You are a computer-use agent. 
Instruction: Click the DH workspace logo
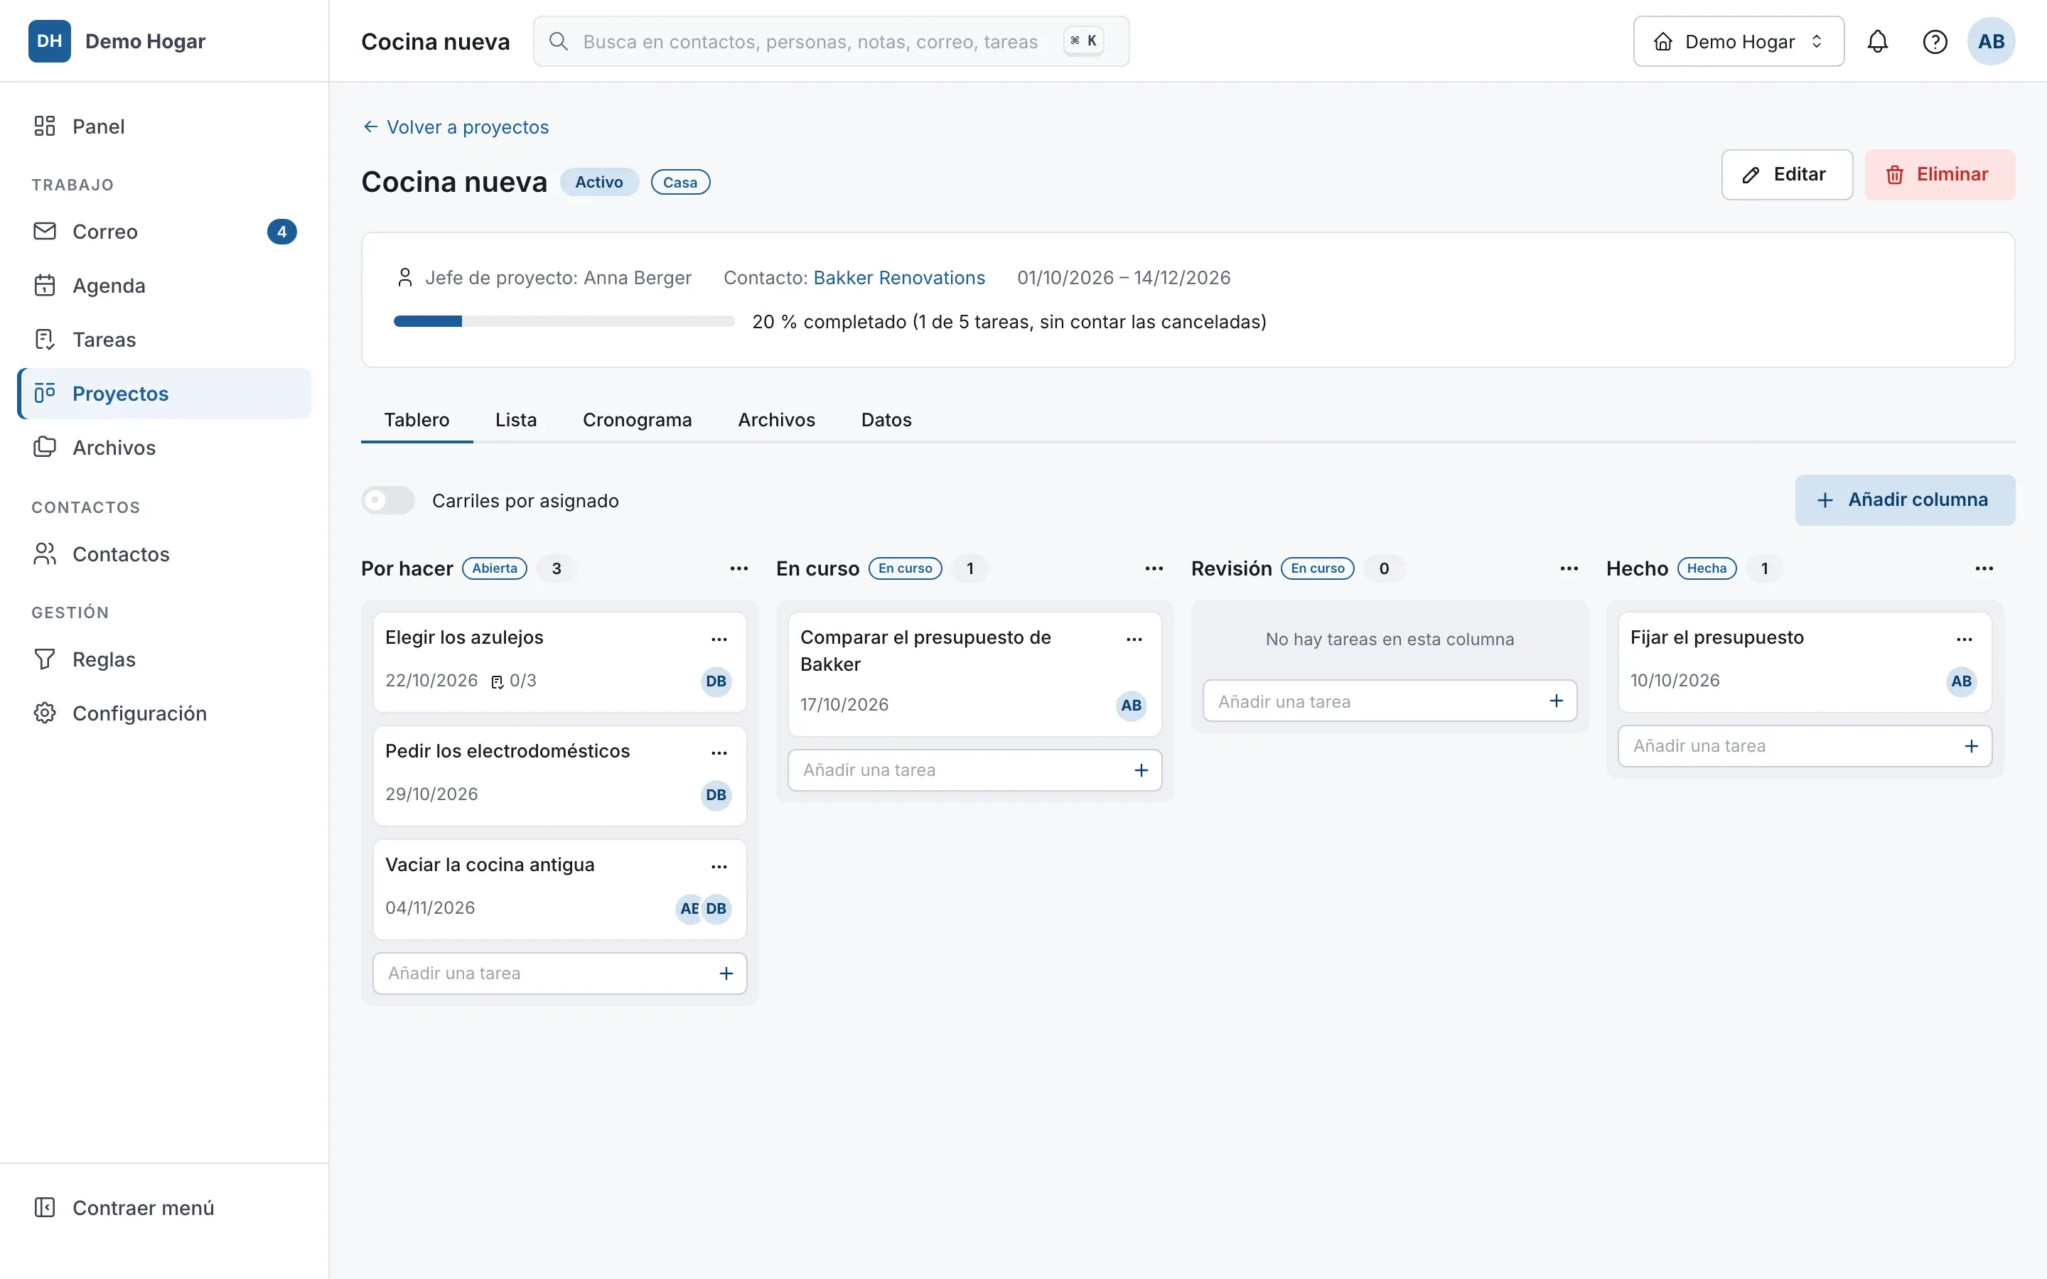coord(50,41)
